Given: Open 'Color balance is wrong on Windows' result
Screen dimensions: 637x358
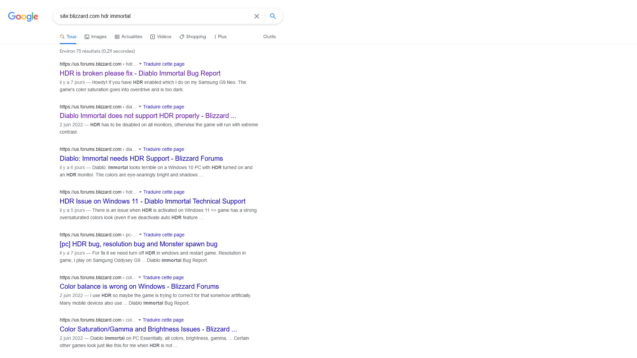Looking at the screenshot, I should 139,286.
